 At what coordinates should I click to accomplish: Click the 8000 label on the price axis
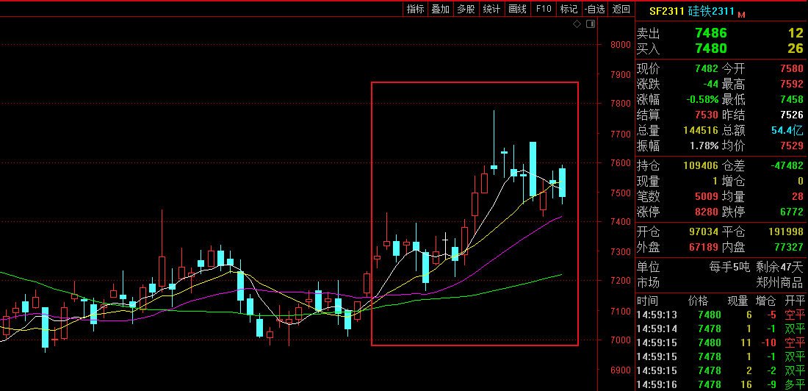621,45
